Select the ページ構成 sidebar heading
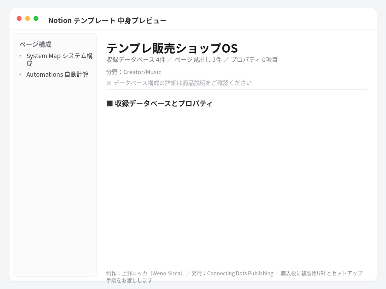 click(x=35, y=44)
